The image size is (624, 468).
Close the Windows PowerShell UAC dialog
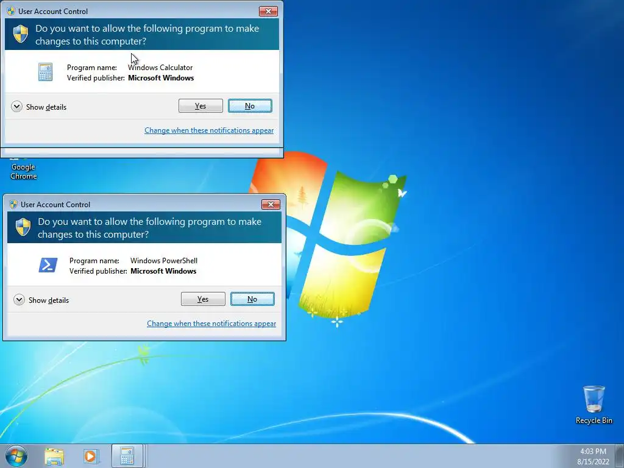coord(271,204)
